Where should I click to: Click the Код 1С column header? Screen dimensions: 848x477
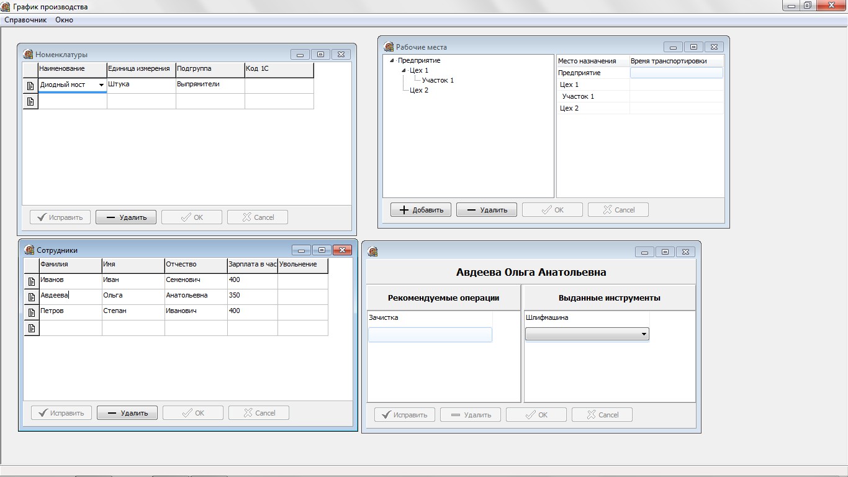click(279, 70)
